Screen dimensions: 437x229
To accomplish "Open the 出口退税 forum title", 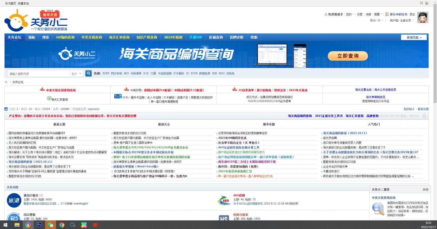I will click(29, 215).
